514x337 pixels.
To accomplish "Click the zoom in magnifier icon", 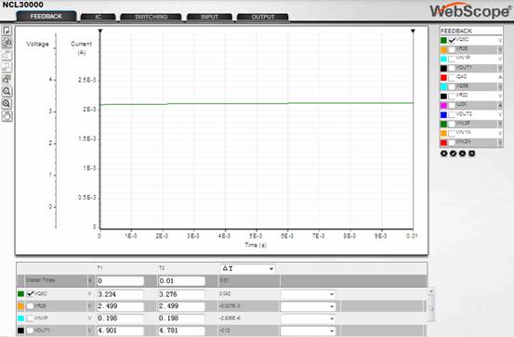I will [x=7, y=103].
